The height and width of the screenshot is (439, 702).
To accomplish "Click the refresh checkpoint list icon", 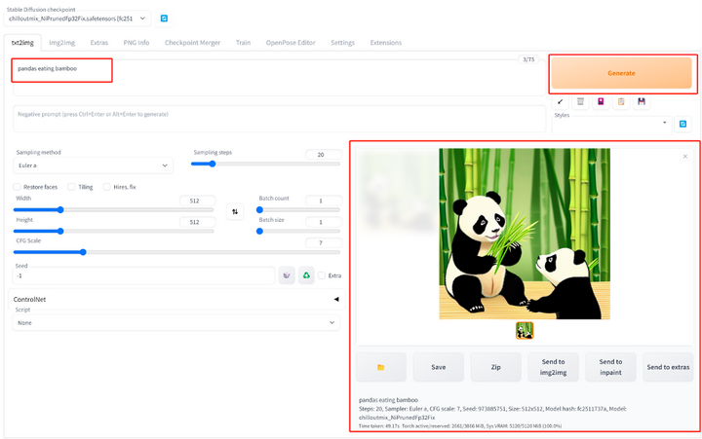I will pos(164,18).
